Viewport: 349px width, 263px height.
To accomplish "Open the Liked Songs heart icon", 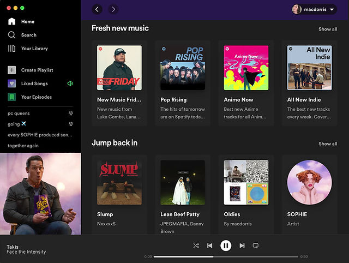I will tap(12, 83).
